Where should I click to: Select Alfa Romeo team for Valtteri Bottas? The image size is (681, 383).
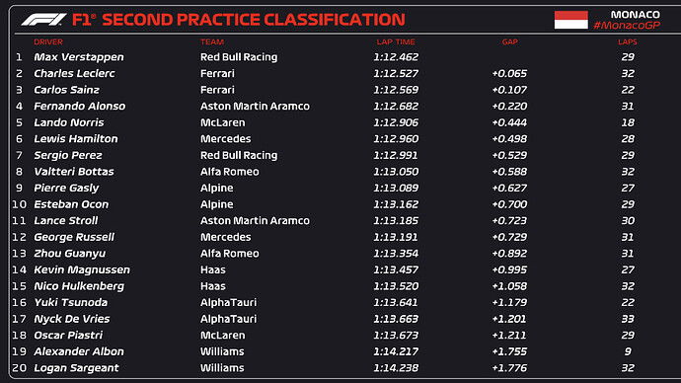click(230, 172)
